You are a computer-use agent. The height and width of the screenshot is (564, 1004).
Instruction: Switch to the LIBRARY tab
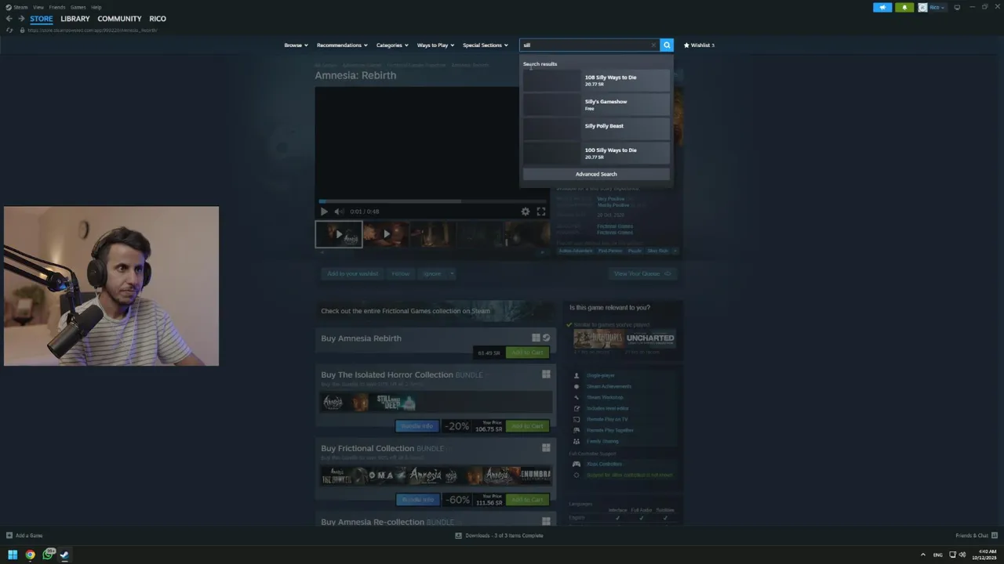click(x=75, y=19)
